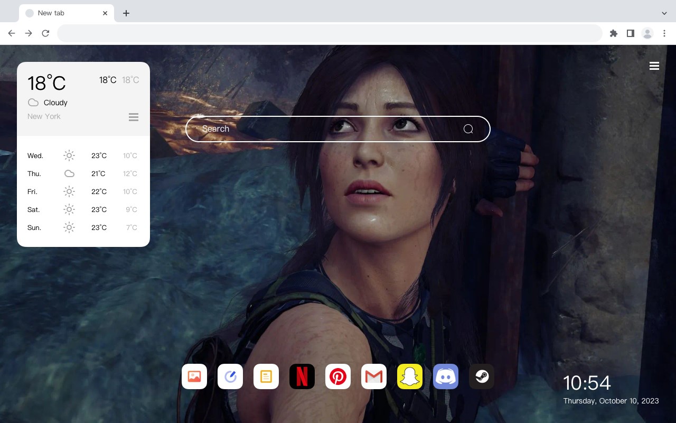Select the New tab tab

[67, 13]
